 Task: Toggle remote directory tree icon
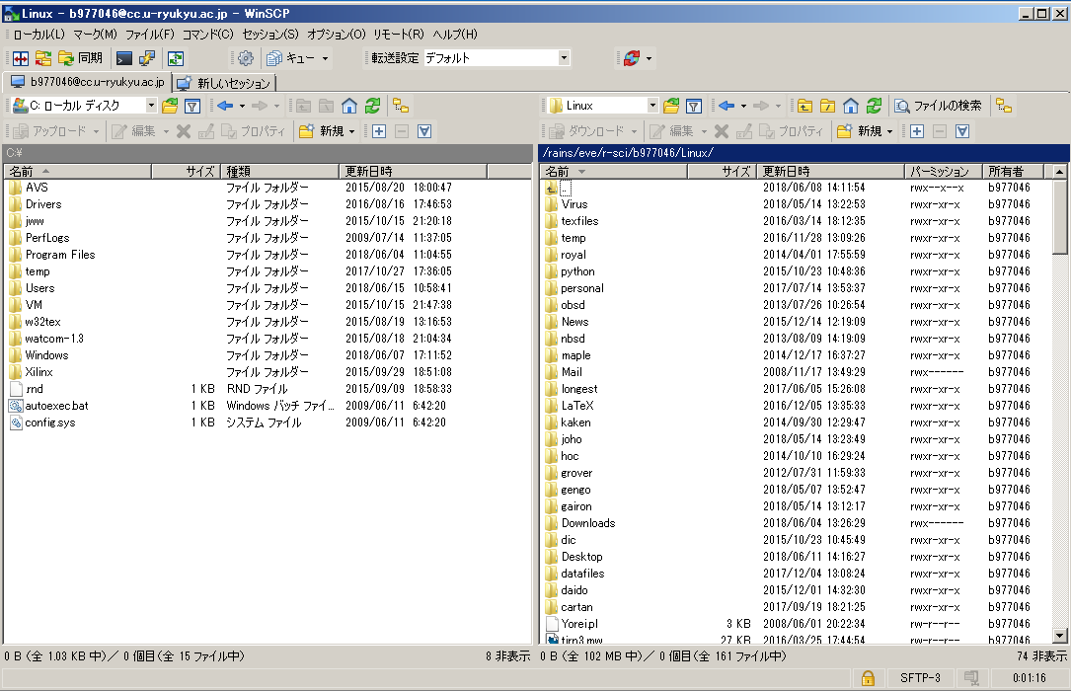pos(1003,106)
